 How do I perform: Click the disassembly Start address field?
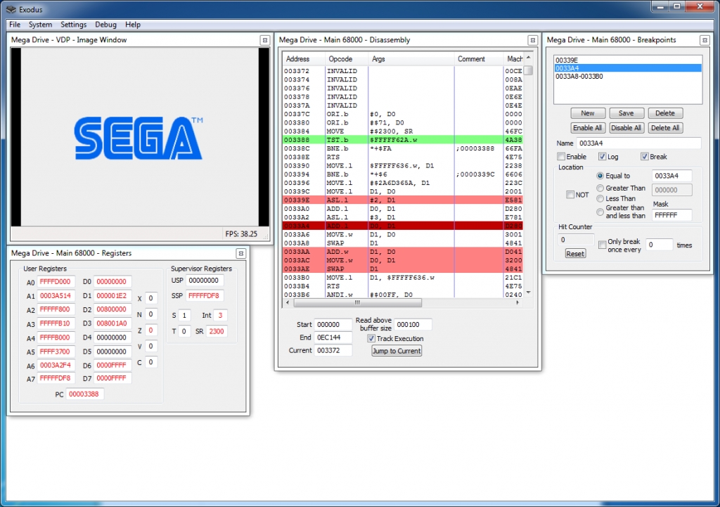click(x=333, y=325)
